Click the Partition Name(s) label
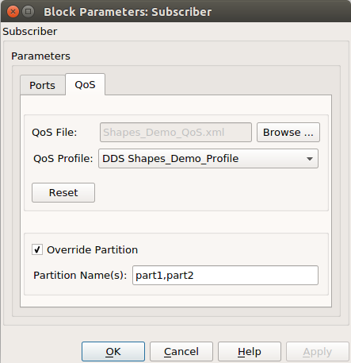Screen dimensions: 351x363 coord(80,276)
